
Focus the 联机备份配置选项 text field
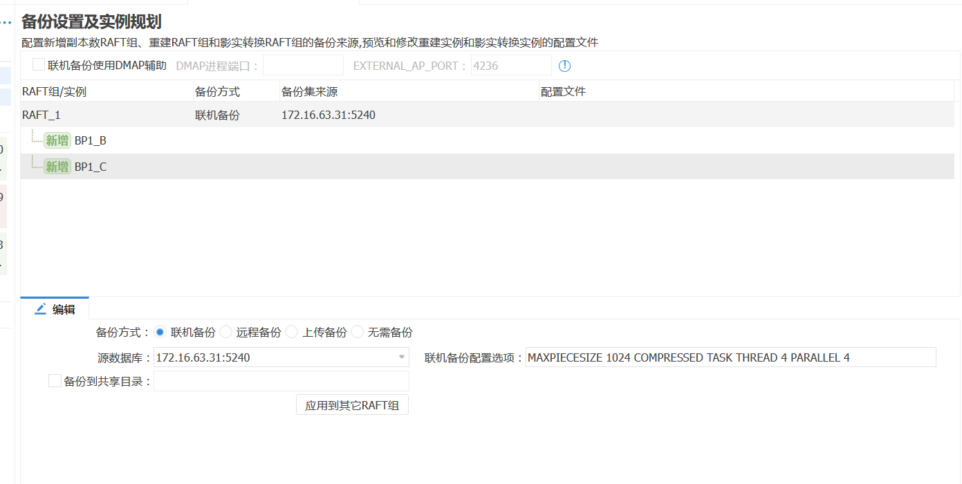pos(730,357)
